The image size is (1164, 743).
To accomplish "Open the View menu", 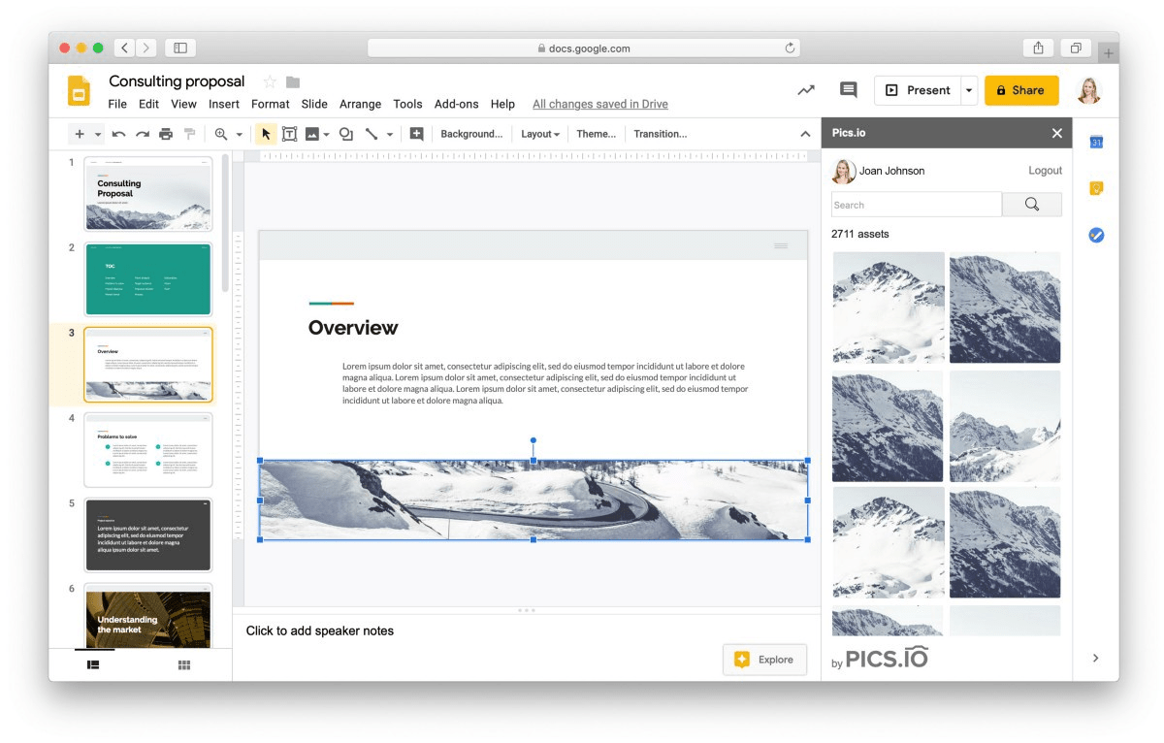I will click(183, 104).
